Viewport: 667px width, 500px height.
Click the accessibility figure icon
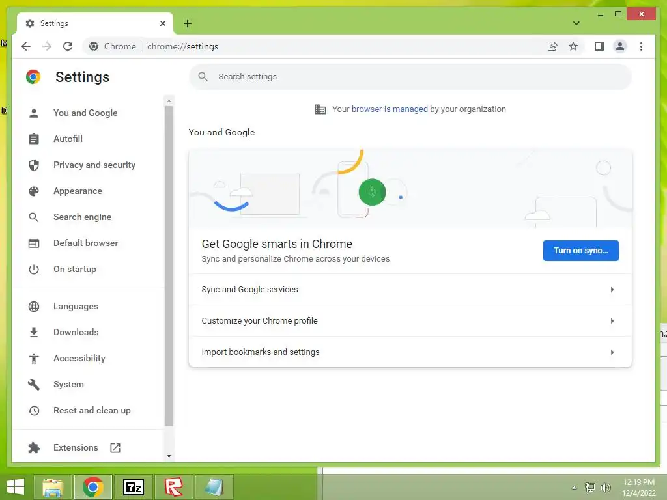tap(34, 359)
